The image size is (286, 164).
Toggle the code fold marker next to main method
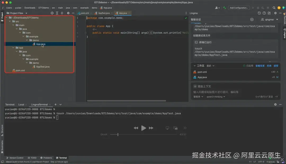[x=85, y=33]
